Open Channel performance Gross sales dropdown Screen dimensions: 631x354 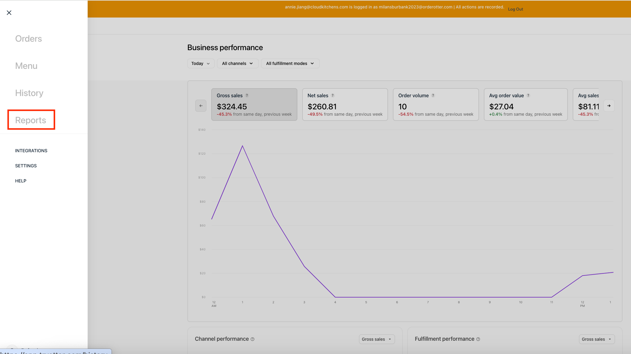377,339
